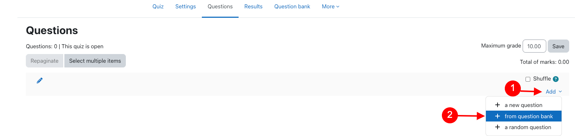Click plus icon beside from question bank
The width and height of the screenshot is (575, 136).
[x=498, y=116]
